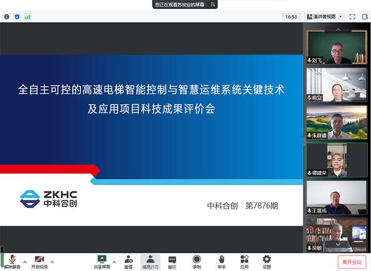Select 朱群雄 video thumbnail
The width and height of the screenshot is (371, 271).
[336, 122]
